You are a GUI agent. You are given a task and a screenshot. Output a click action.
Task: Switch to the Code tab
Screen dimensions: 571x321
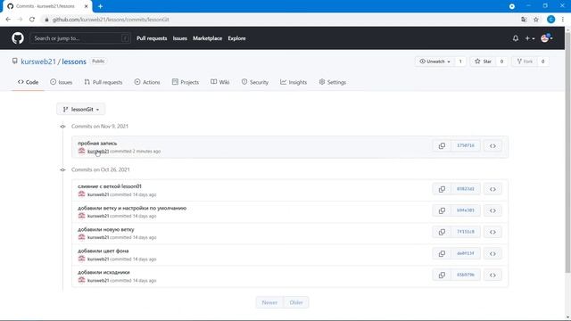[28, 82]
